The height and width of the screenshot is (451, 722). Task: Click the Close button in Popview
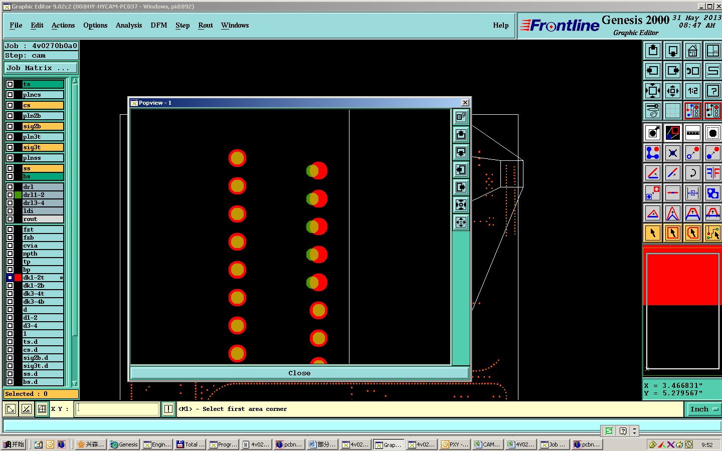299,373
